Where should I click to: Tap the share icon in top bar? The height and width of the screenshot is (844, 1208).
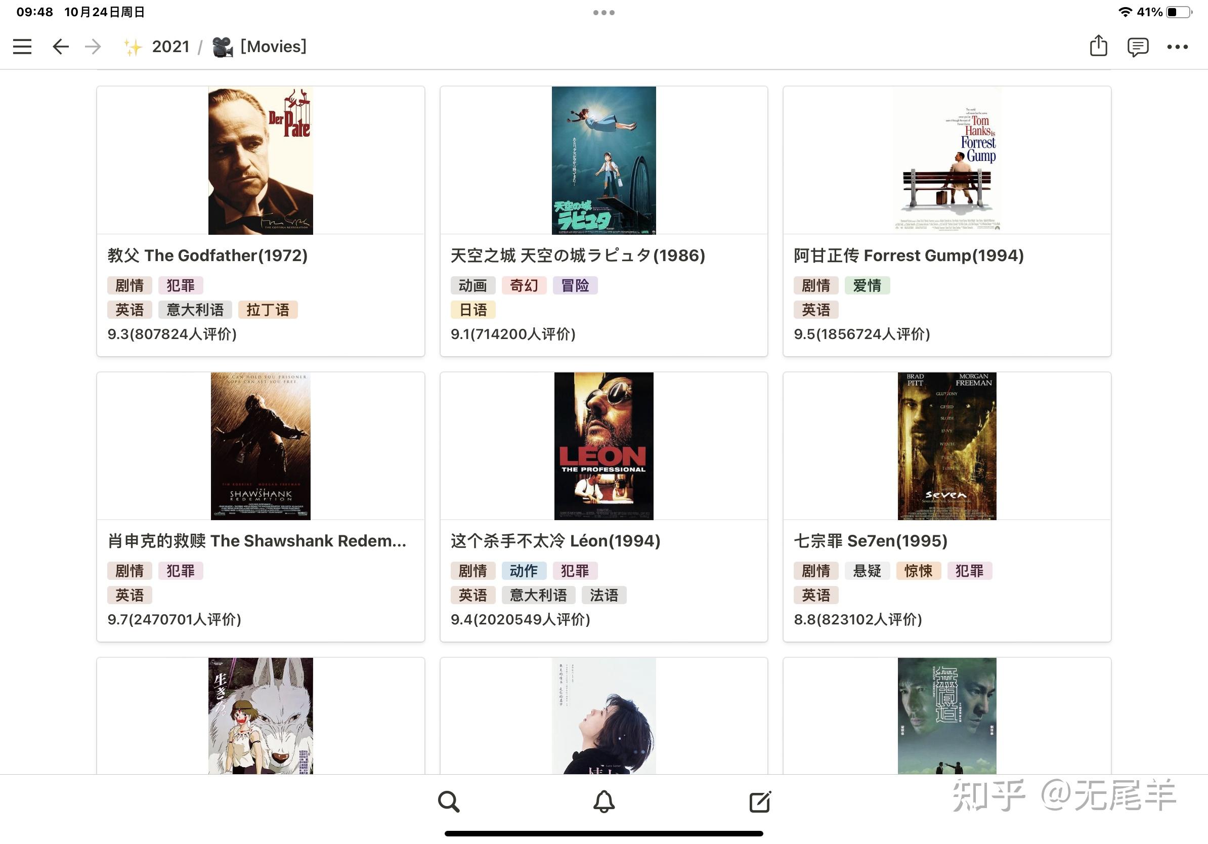click(1099, 46)
